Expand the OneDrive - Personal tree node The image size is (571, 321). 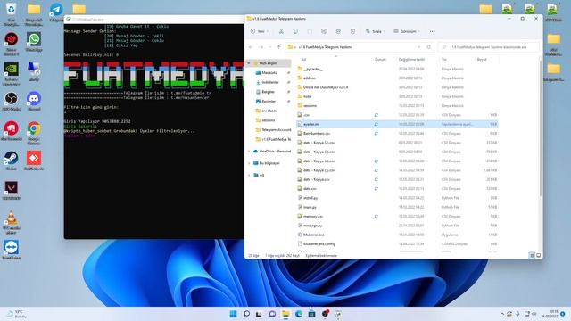click(x=249, y=151)
